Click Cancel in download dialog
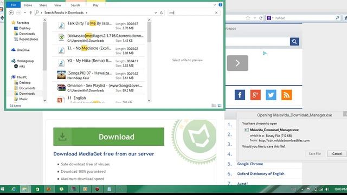Screen dimensions: 347x195 coord(337,154)
